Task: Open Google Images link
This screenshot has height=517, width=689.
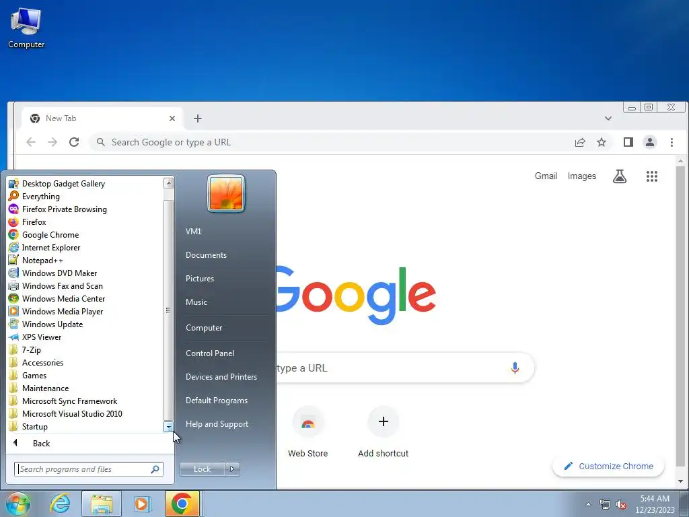Action: [582, 176]
